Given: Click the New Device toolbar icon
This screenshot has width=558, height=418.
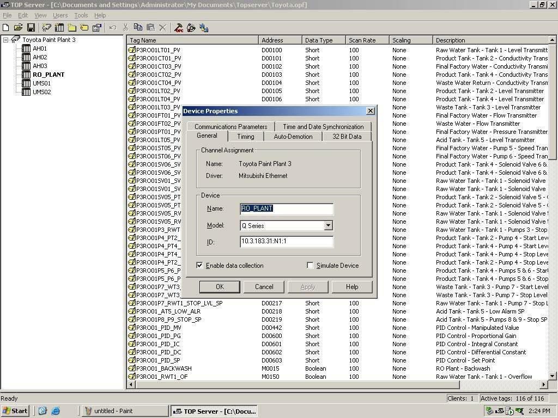Looking at the screenshot, I should [59, 27].
